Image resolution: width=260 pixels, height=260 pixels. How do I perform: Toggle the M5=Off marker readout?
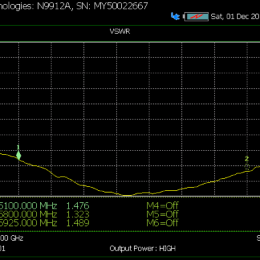click(x=163, y=214)
